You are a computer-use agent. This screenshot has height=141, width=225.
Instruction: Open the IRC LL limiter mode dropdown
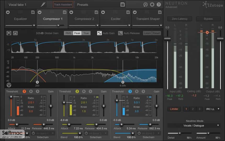[x=213, y=109]
